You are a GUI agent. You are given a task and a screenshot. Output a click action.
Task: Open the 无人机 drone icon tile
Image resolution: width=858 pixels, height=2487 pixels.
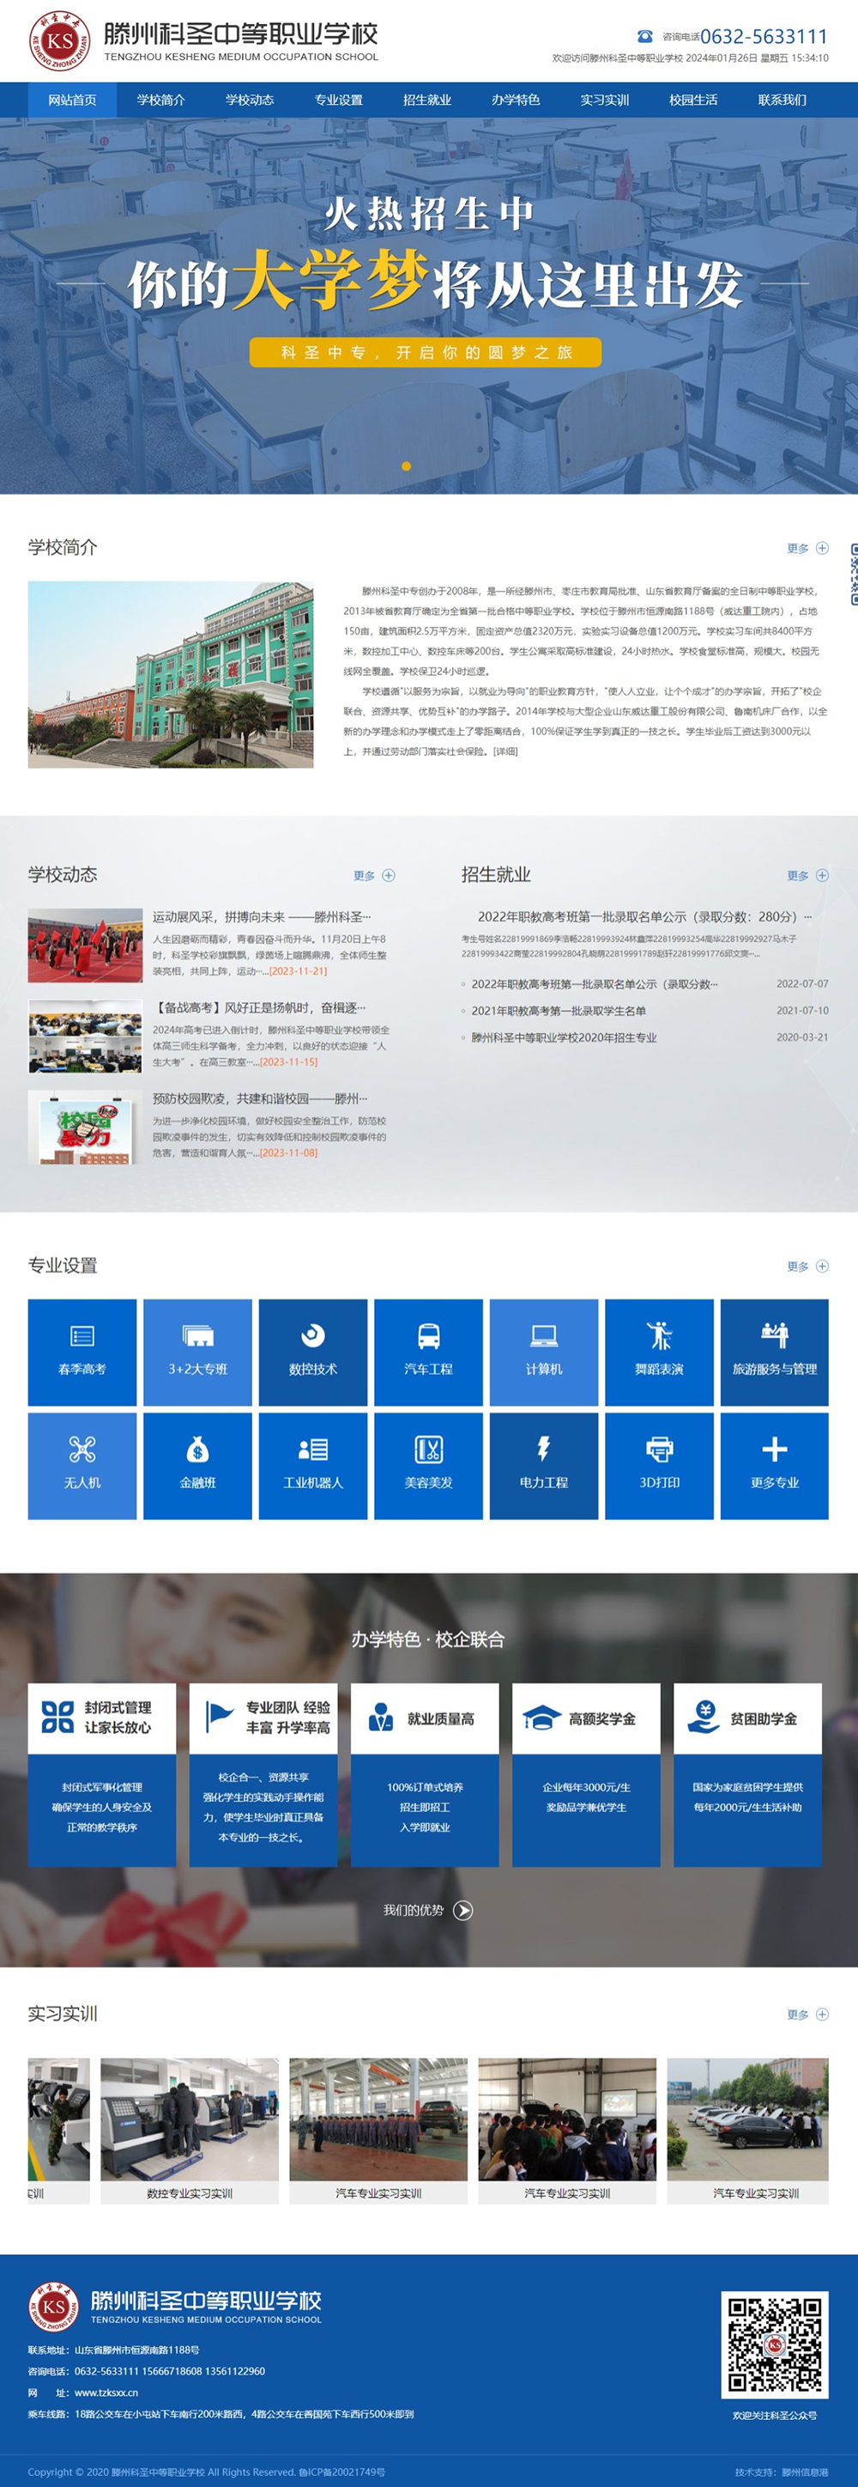coord(82,1450)
